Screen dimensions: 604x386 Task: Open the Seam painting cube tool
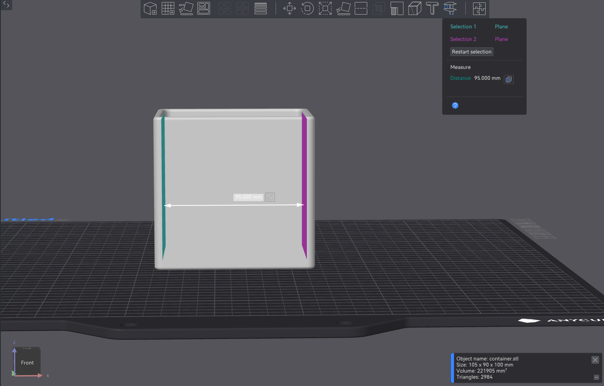click(415, 9)
